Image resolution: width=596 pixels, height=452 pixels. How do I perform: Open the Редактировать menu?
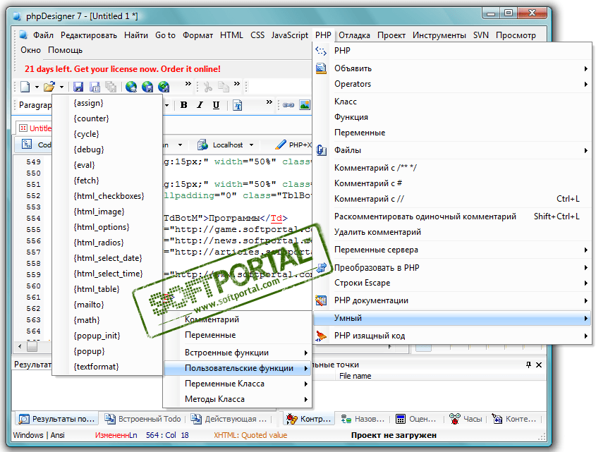coord(89,35)
